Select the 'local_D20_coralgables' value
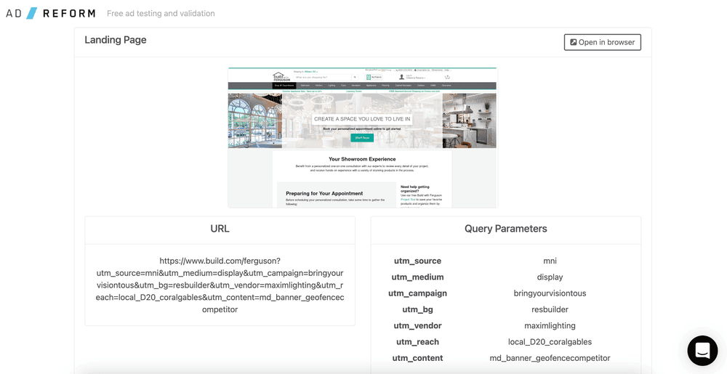 550,342
